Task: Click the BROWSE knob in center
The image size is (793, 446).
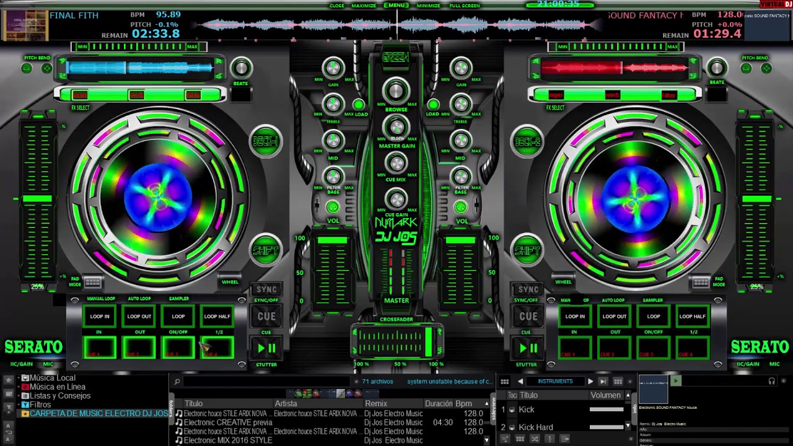Action: (396, 90)
